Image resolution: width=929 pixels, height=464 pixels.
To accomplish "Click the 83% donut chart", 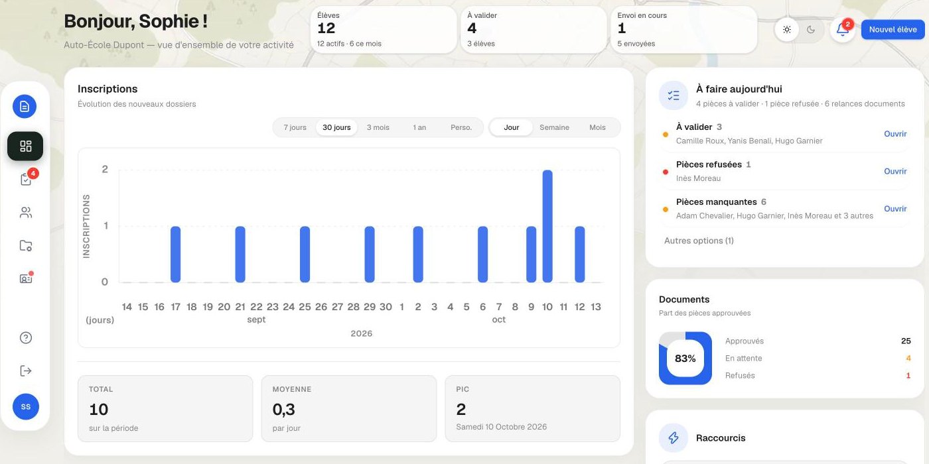I will tap(685, 358).
